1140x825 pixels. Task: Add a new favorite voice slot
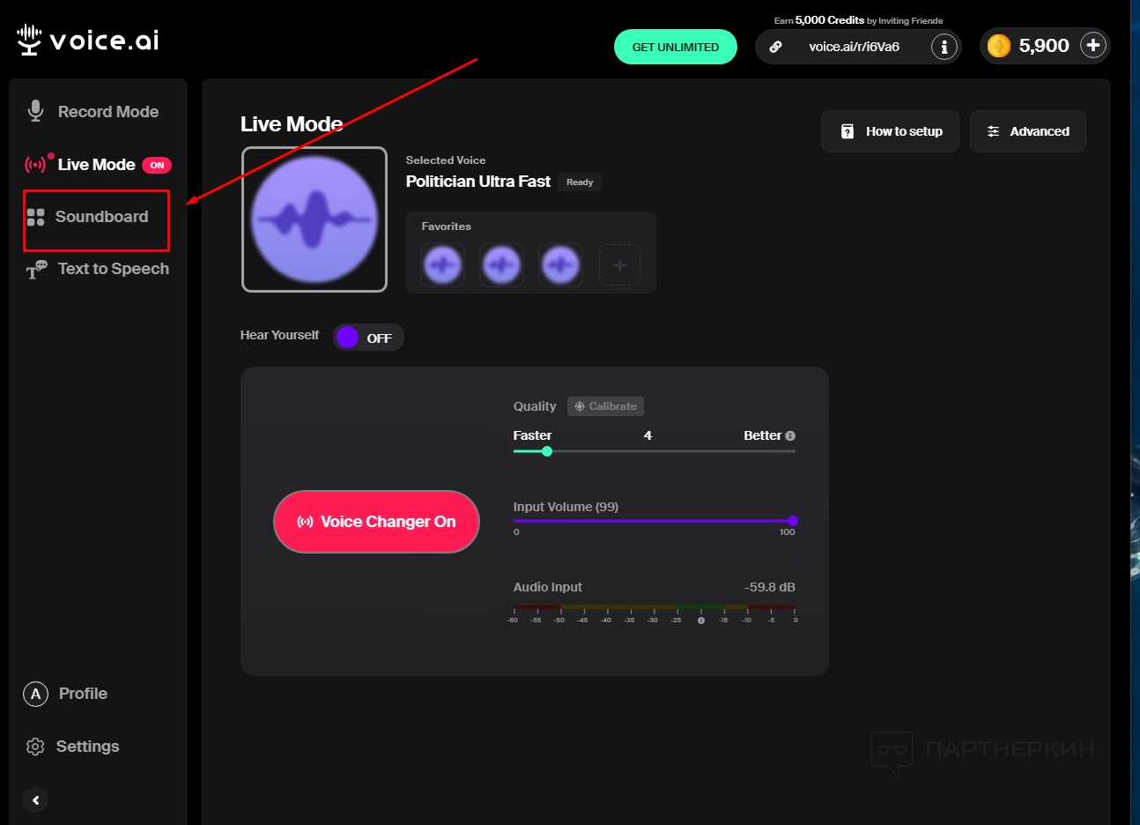(619, 264)
